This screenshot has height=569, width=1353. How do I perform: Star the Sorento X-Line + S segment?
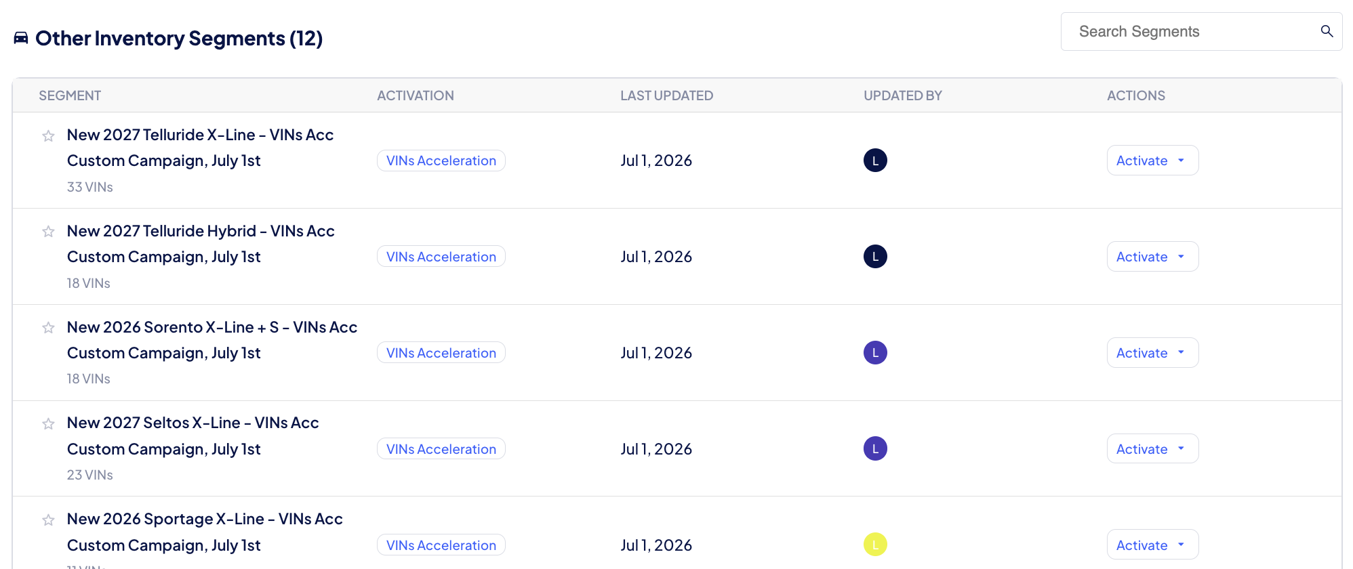click(48, 328)
